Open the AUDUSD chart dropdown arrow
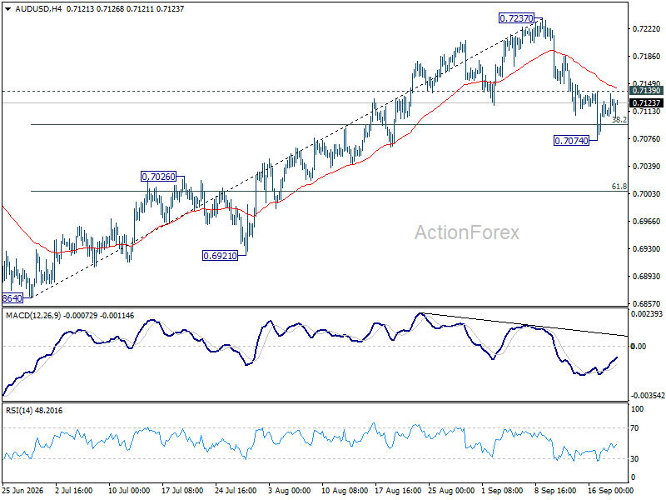 click(8, 9)
